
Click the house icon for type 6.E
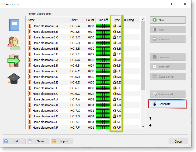coord(114,82)
